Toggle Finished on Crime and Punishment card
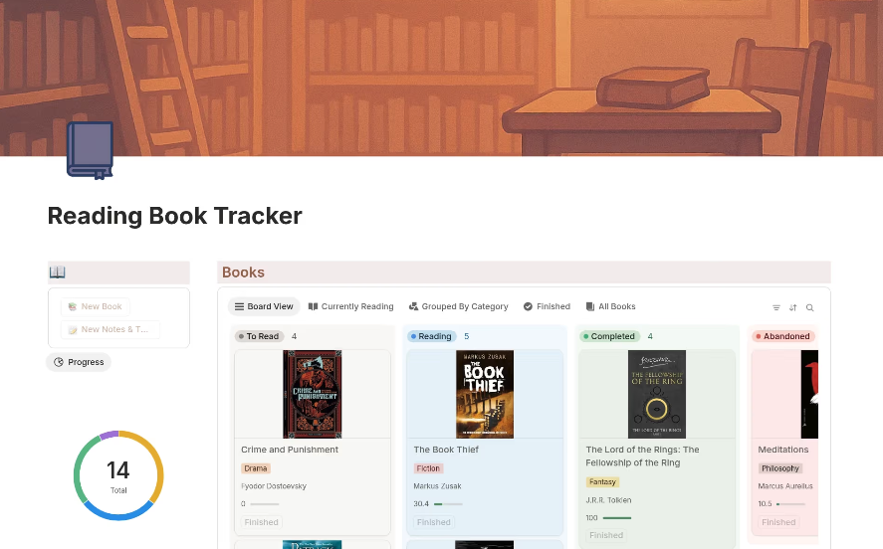This screenshot has height=549, width=883. [262, 521]
